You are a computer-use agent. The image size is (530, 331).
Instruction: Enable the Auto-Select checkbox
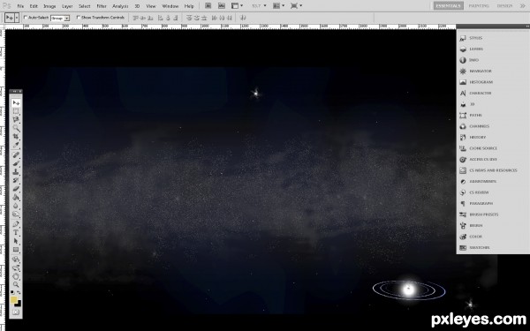coord(26,18)
